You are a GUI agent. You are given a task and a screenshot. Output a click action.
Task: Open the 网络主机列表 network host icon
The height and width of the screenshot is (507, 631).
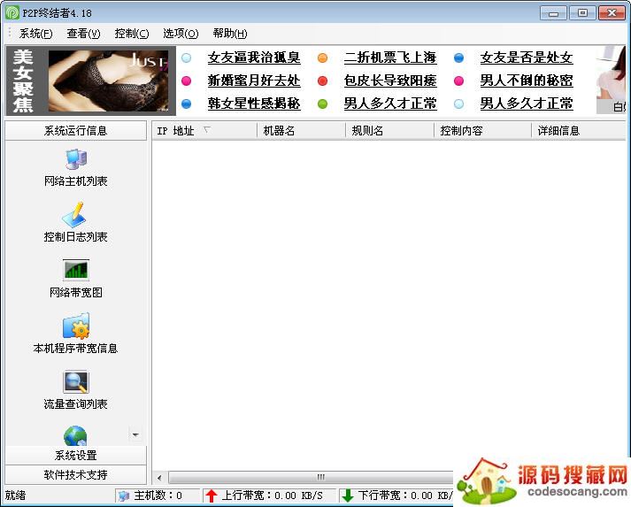(75, 159)
